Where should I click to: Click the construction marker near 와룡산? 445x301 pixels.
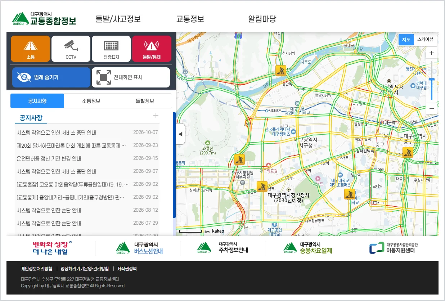pos(239,160)
